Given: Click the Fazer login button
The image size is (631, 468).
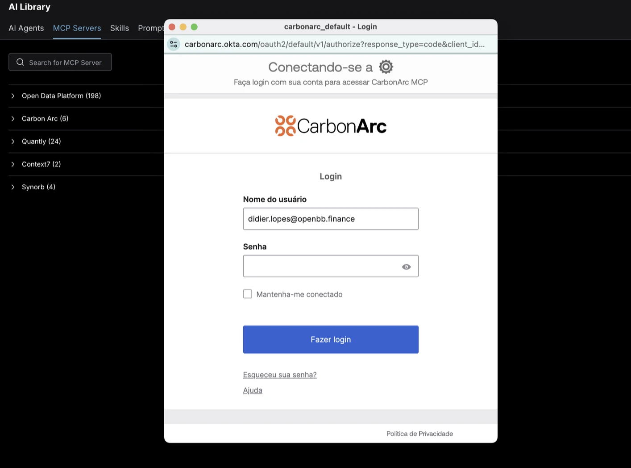Looking at the screenshot, I should [x=330, y=339].
